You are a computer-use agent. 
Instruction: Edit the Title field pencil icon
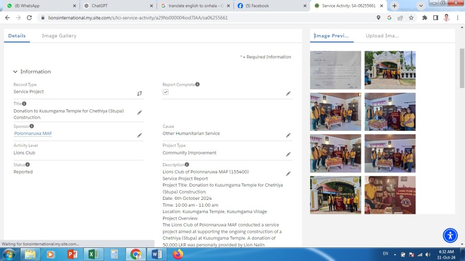click(x=139, y=112)
